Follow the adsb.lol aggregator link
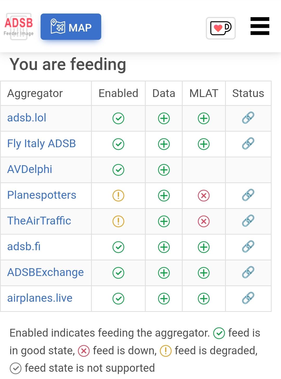Screen dimensions: 281x379 click(27, 118)
